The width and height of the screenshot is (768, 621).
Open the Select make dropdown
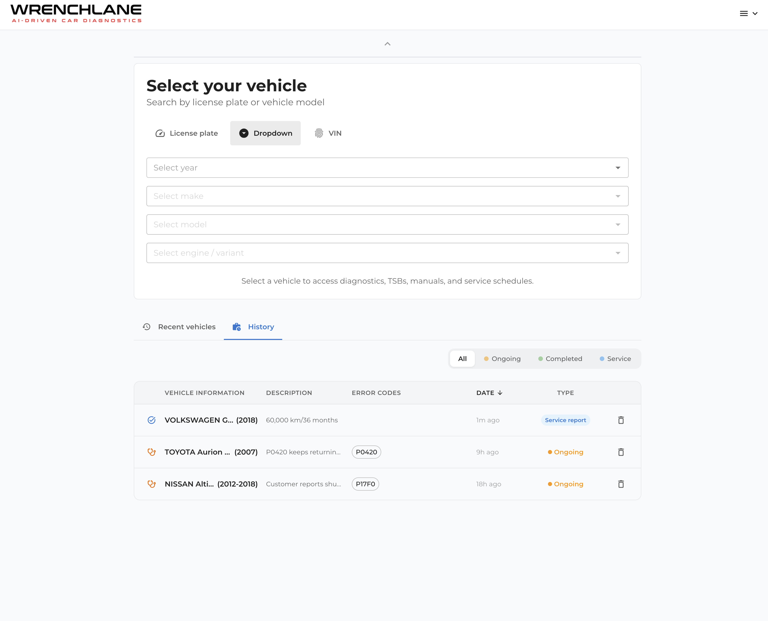[x=387, y=196]
